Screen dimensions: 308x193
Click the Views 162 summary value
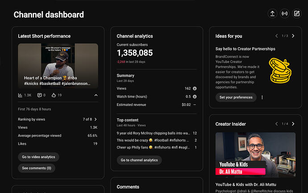click(187, 88)
